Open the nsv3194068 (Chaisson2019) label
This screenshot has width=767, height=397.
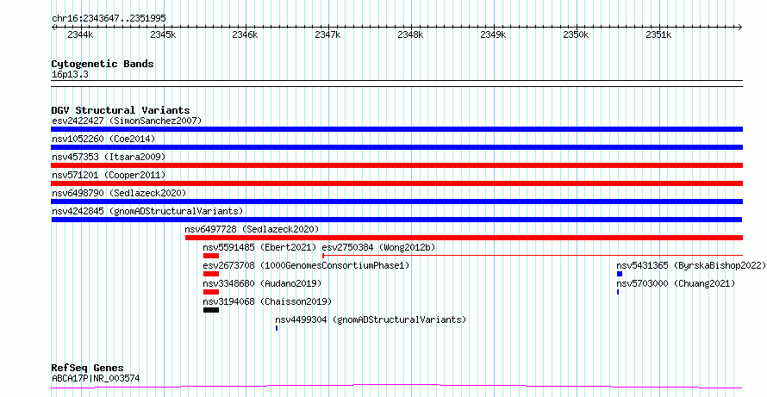pos(267,301)
